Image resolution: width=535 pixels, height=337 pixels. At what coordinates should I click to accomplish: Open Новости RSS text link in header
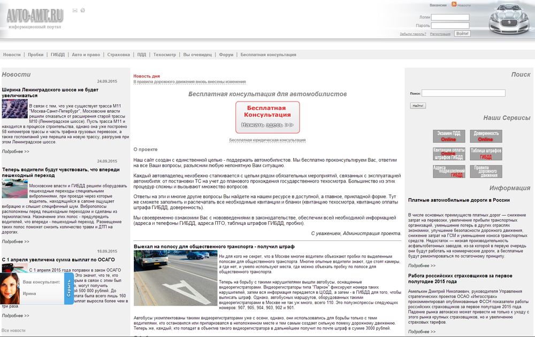point(464,5)
